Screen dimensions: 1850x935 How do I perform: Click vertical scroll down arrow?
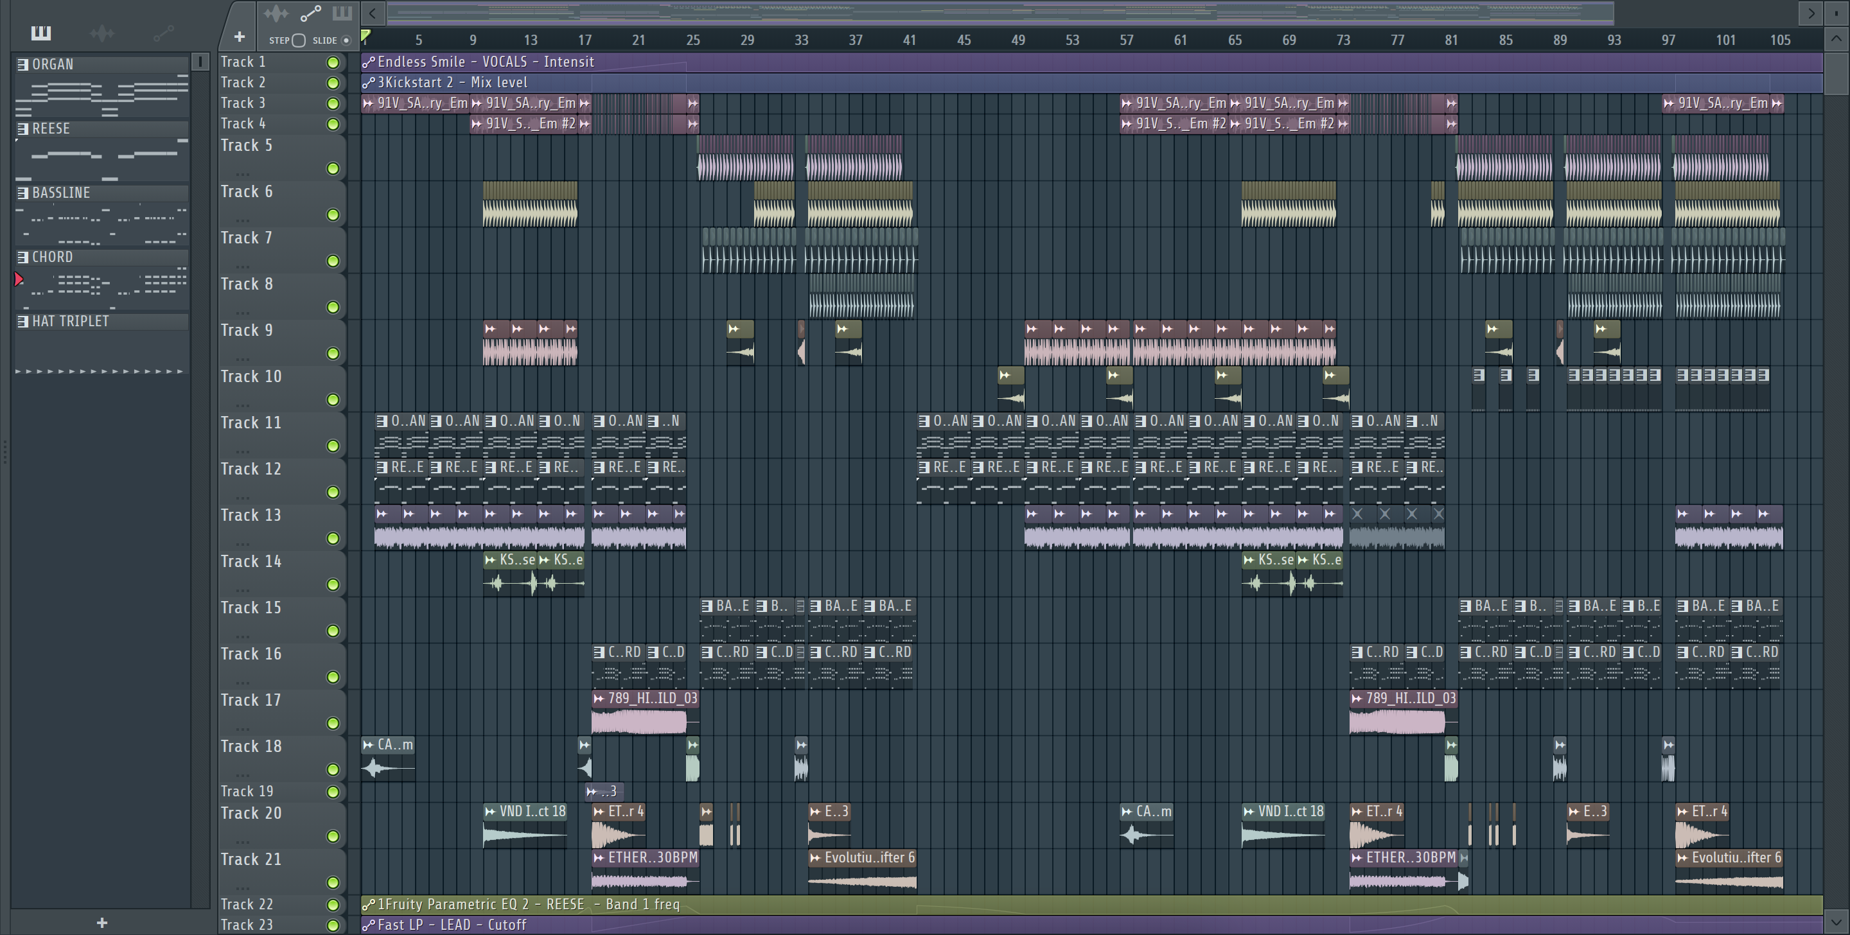point(1837,922)
